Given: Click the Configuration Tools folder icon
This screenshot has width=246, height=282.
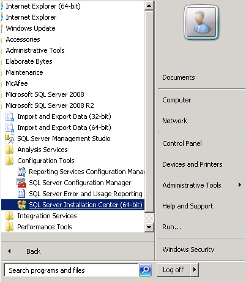Looking at the screenshot, I should click(9, 161).
